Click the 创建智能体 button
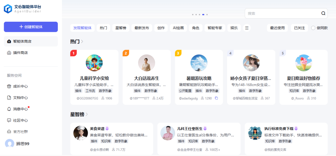 [x=31, y=27]
